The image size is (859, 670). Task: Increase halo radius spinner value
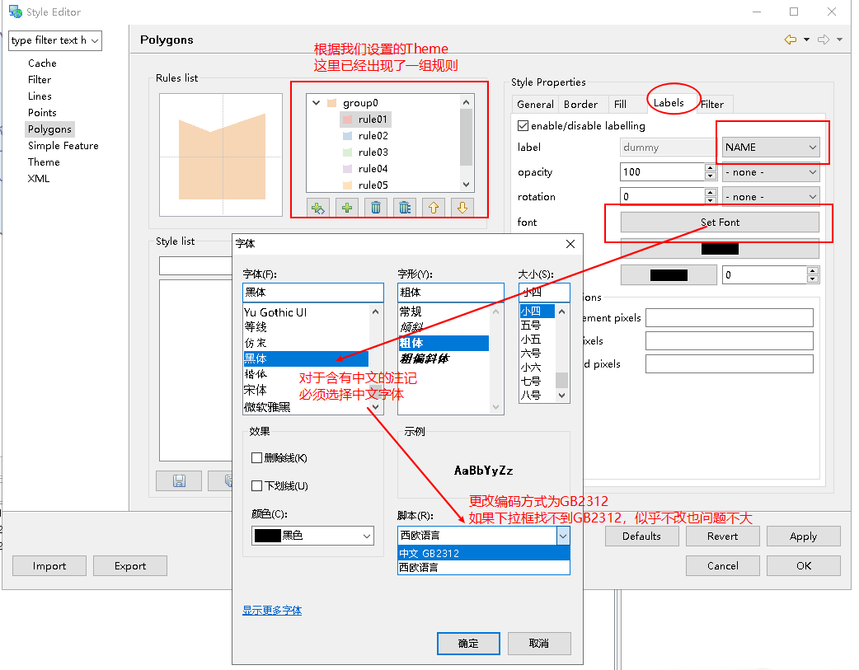tap(813, 271)
